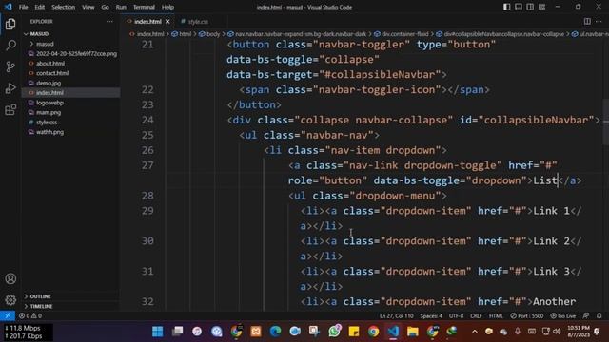
Task: Open WhatsApp from taskbar
Action: click(334, 332)
